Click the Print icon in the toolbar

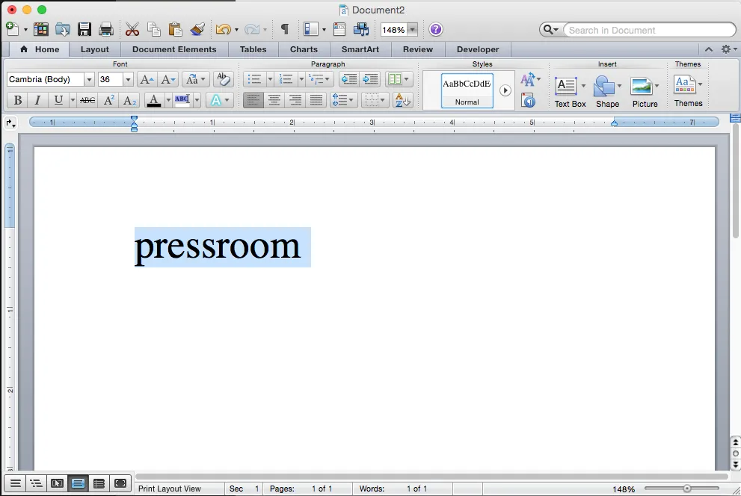[106, 30]
